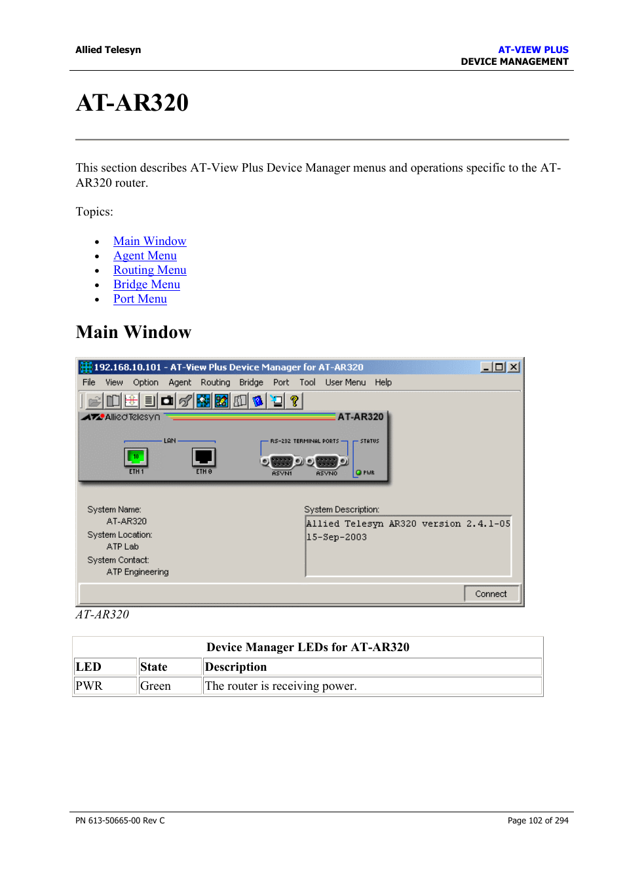Click the text list document toolbar icon
Image resolution: width=625 pixels, height=885 pixels.
click(x=149, y=401)
